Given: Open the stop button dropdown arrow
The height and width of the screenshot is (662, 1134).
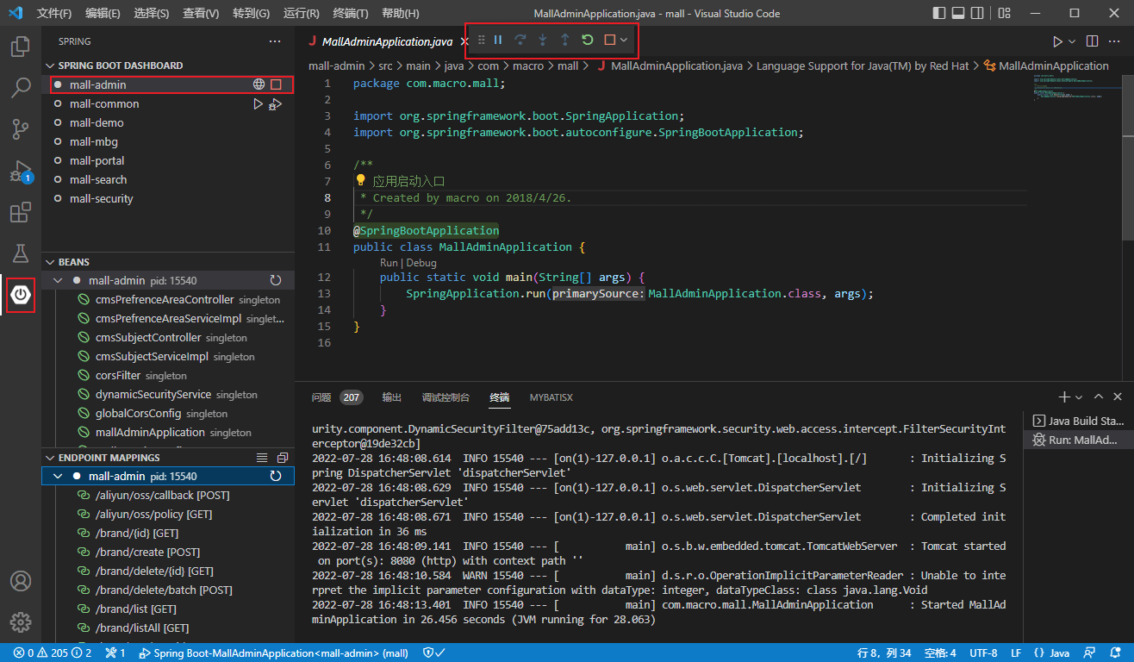Looking at the screenshot, I should (x=624, y=40).
